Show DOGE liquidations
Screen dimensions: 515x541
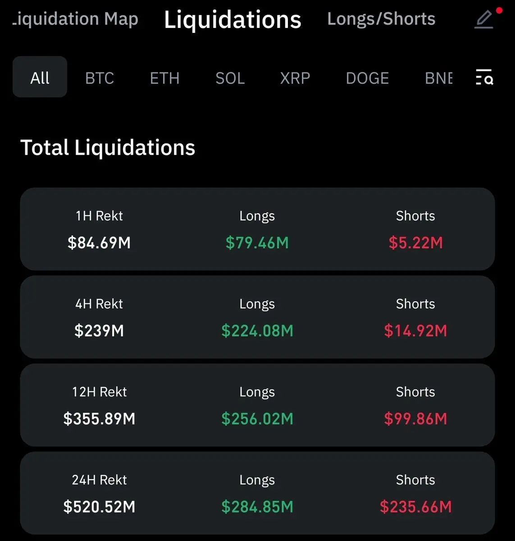[x=367, y=78]
